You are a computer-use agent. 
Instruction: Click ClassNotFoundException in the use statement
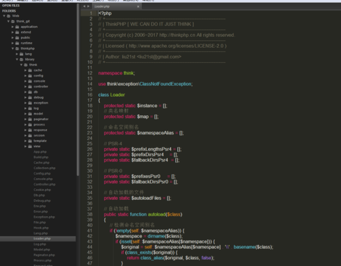165,84
